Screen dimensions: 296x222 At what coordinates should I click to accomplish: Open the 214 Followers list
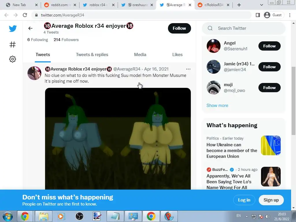click(x=66, y=40)
